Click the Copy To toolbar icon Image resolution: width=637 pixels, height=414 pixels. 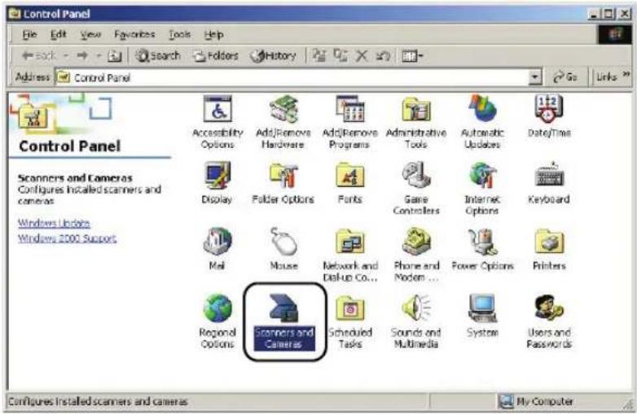(x=340, y=55)
